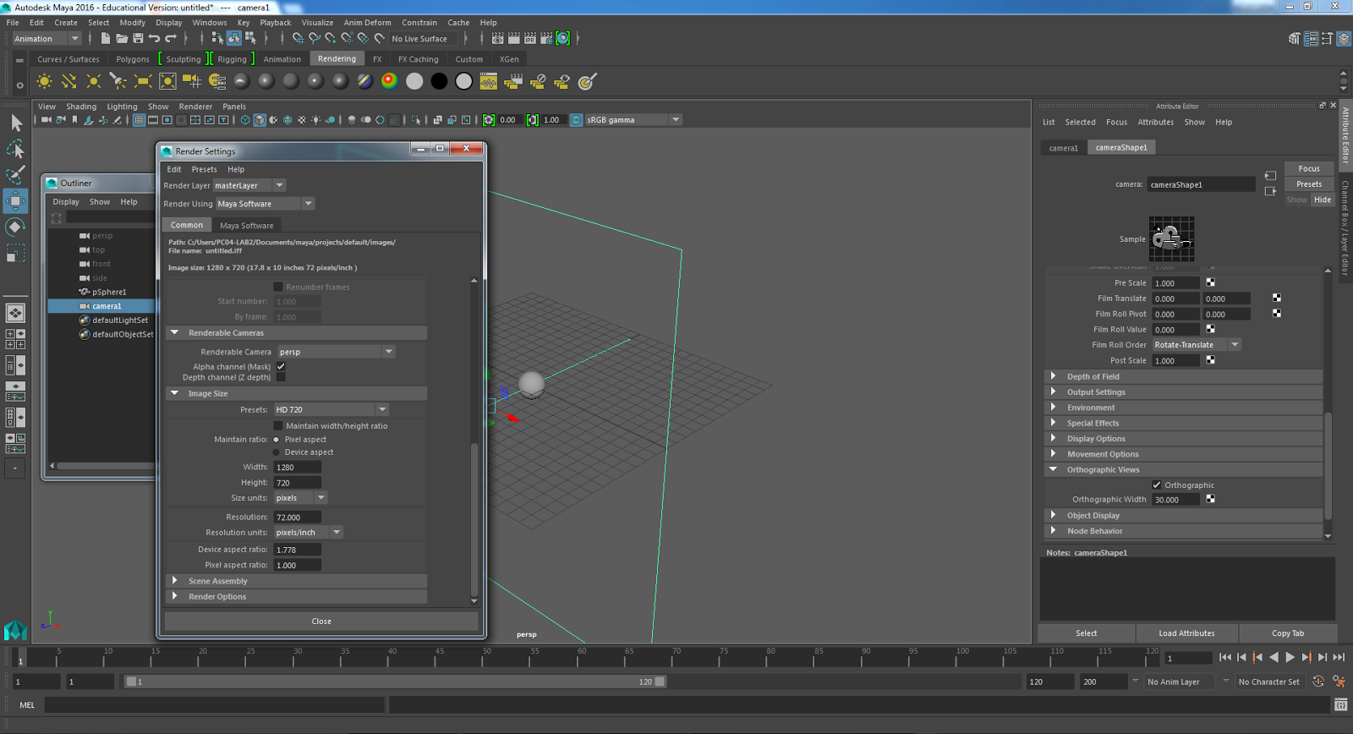Toggle the viewport grid icon

pyautogui.click(x=139, y=120)
